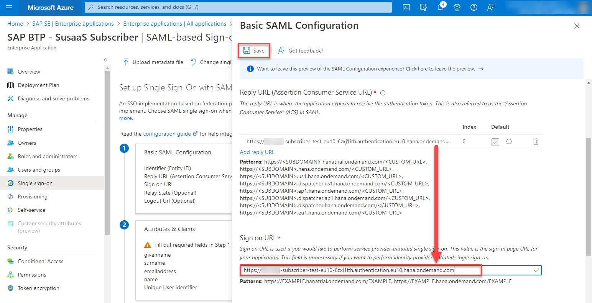Delete the reply URL with trash icon
This screenshot has height=303, width=592.
[536, 141]
